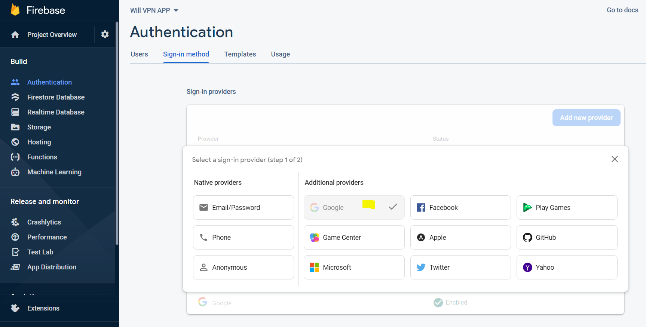This screenshot has width=646, height=327.
Task: Open the Templates tab
Action: click(240, 54)
